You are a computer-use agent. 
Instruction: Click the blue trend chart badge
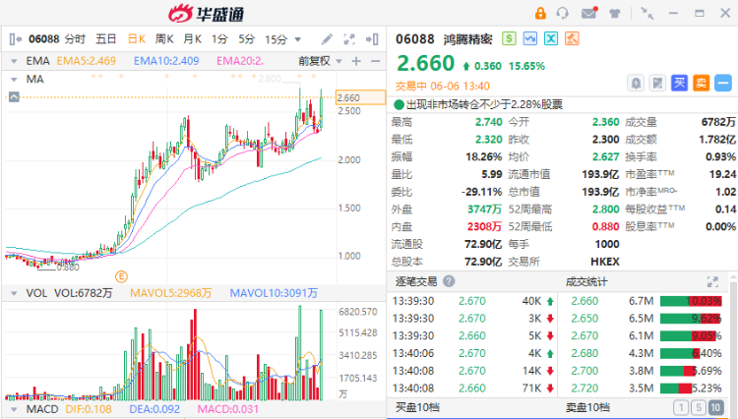tap(530, 38)
